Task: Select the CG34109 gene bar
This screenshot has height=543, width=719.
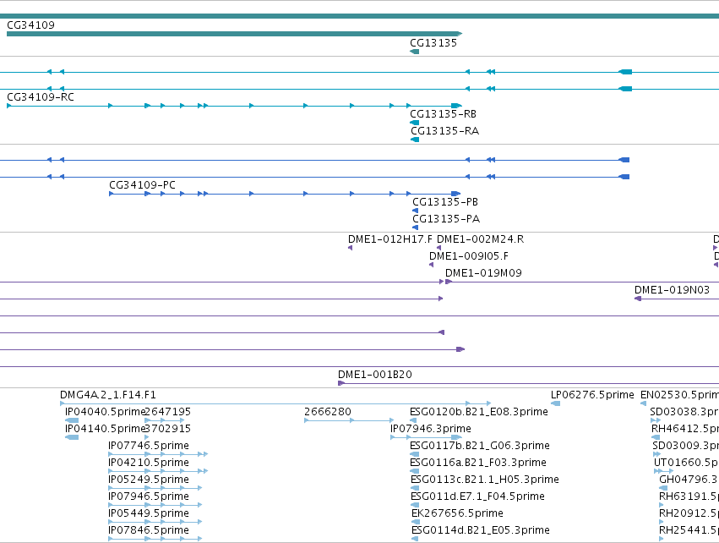Action: coord(234,34)
